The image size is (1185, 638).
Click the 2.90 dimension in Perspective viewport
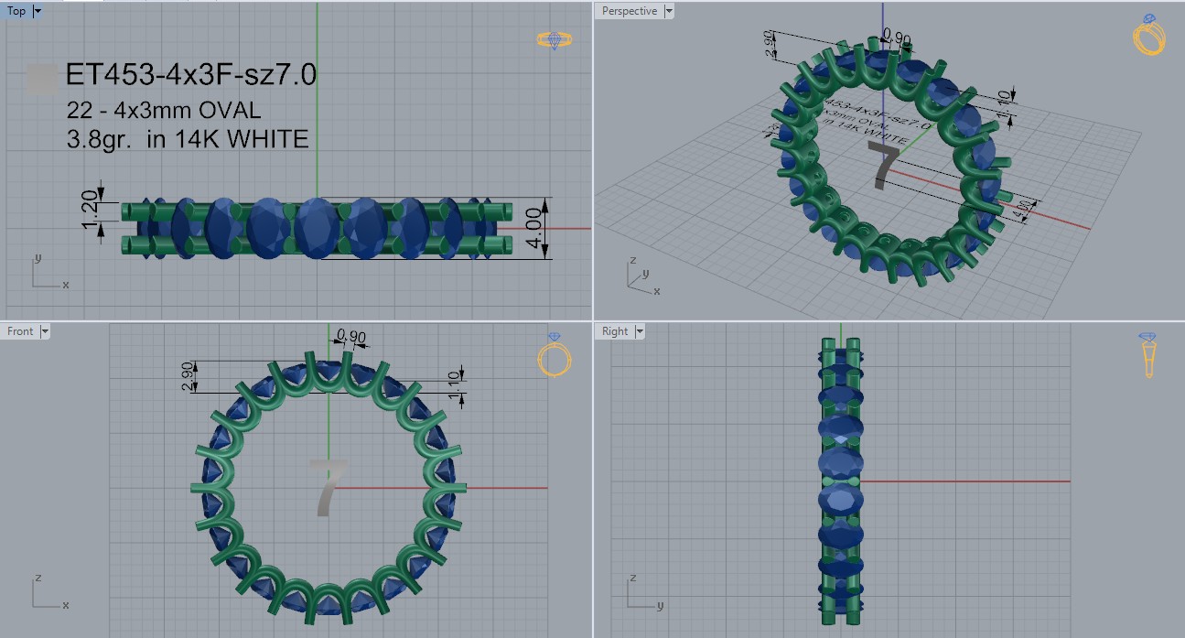click(x=770, y=44)
